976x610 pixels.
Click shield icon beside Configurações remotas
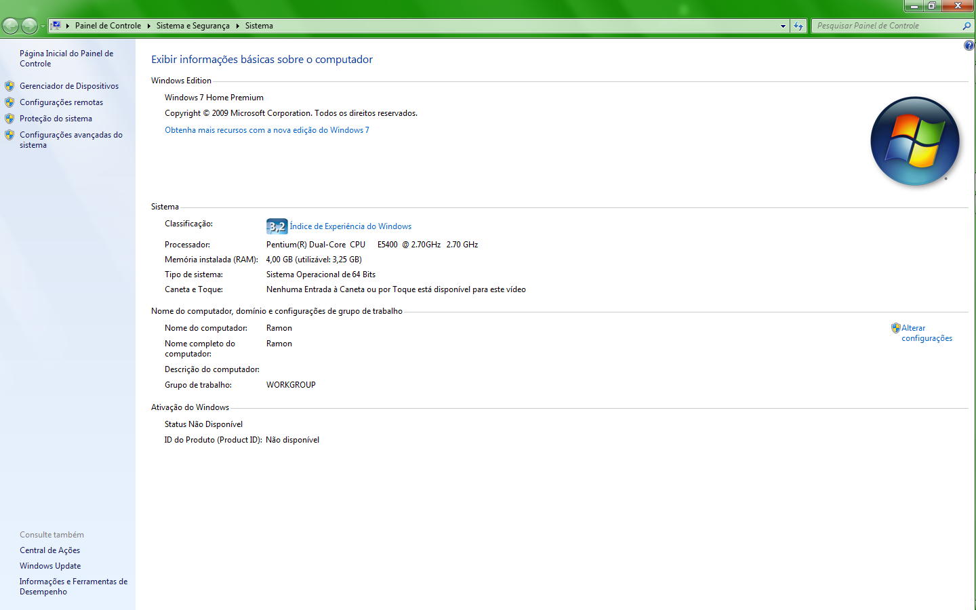coord(9,102)
